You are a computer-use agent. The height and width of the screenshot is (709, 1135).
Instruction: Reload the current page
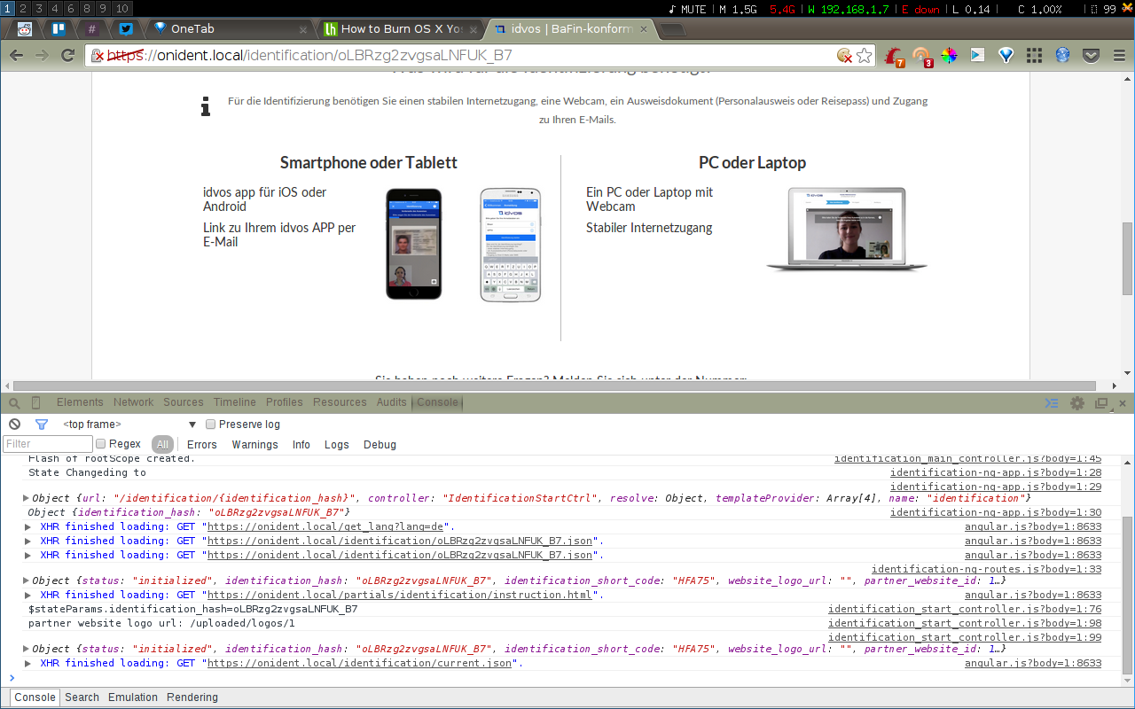click(67, 55)
